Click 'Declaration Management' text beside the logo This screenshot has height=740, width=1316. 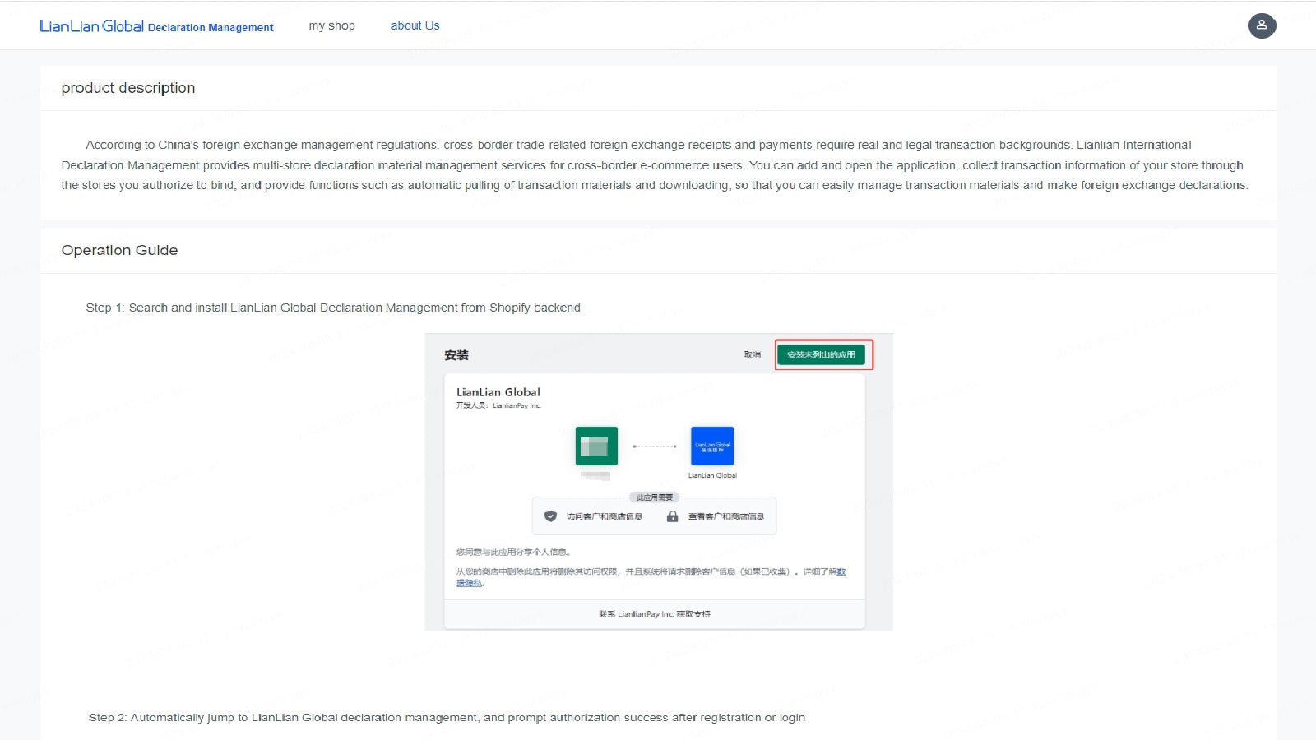pyautogui.click(x=211, y=28)
